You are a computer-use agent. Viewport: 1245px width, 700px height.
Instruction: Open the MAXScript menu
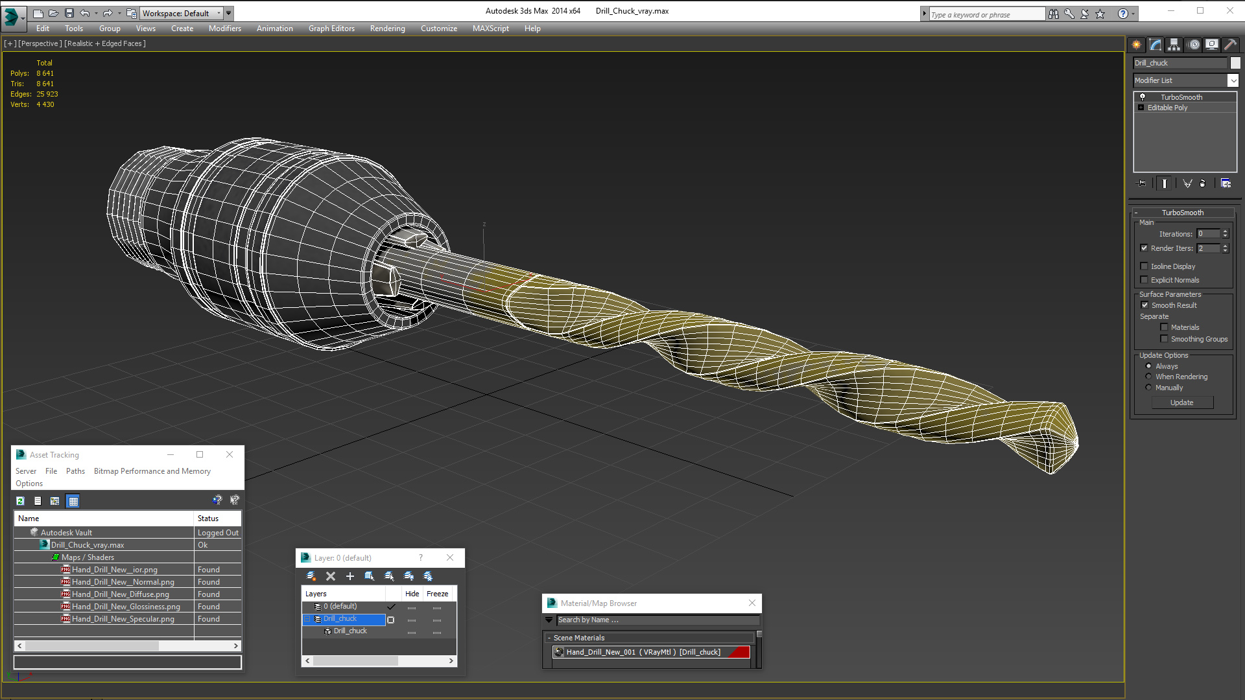[491, 29]
